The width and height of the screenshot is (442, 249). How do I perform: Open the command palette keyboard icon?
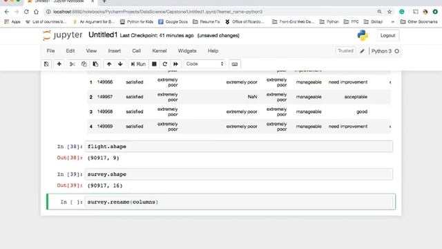(x=235, y=64)
